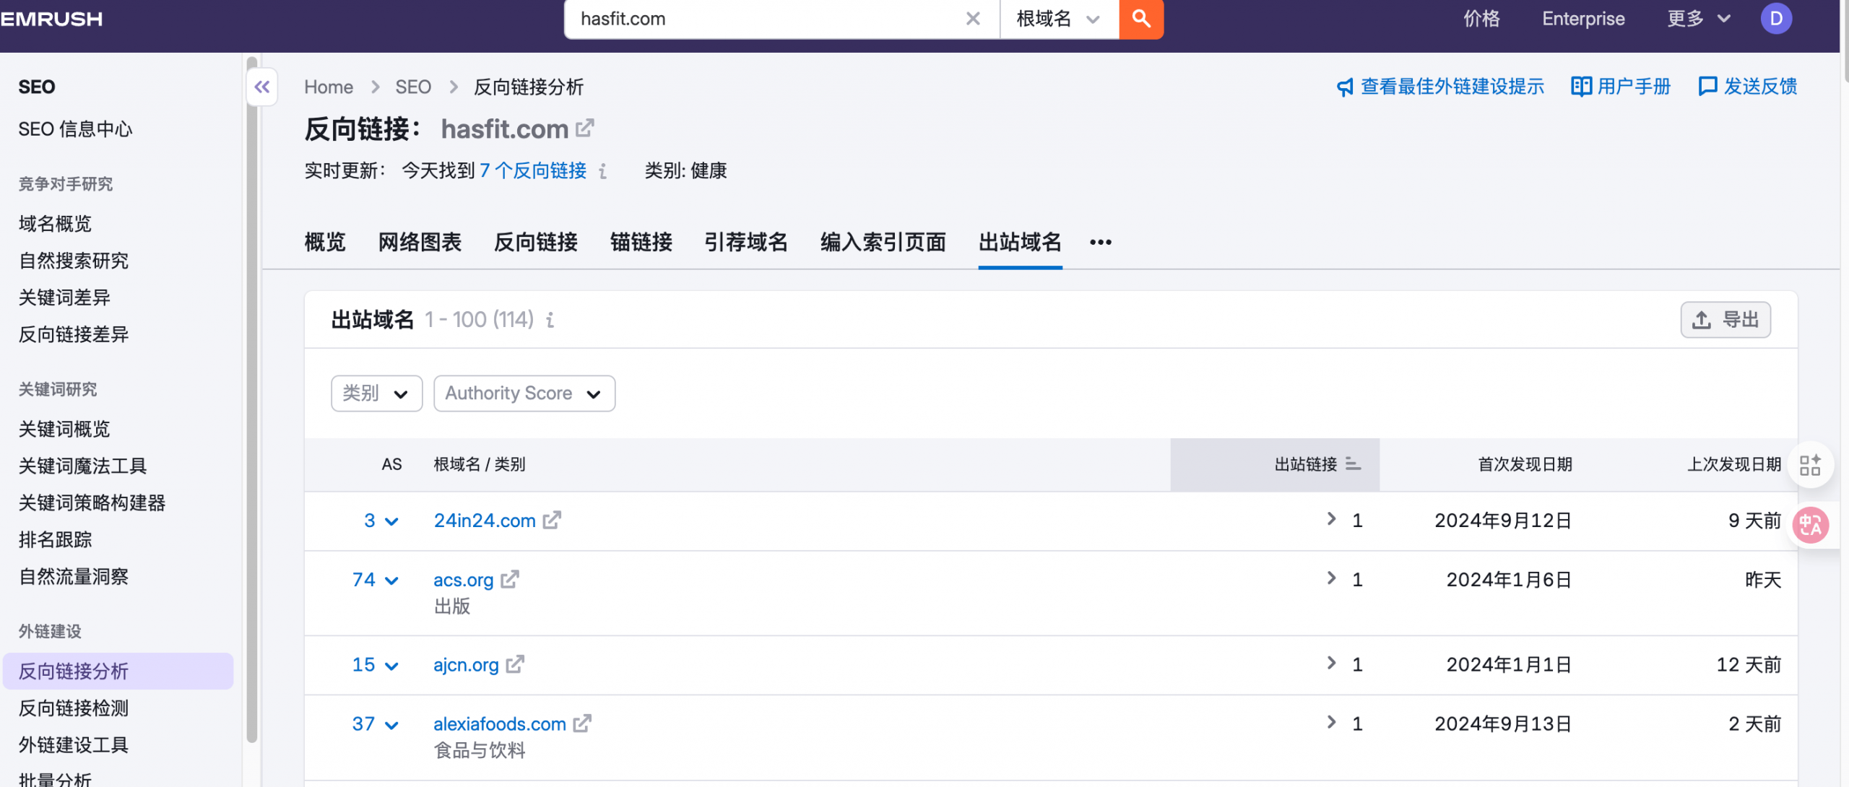The height and width of the screenshot is (787, 1849).
Task: Click the pink translate floating icon
Action: (x=1811, y=526)
